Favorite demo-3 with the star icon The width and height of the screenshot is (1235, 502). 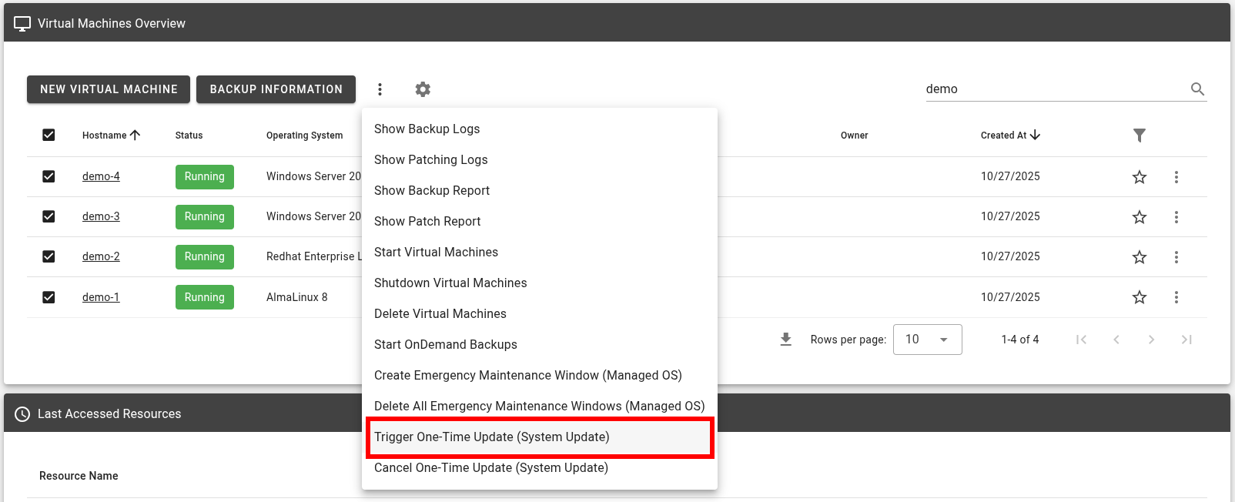click(x=1140, y=217)
